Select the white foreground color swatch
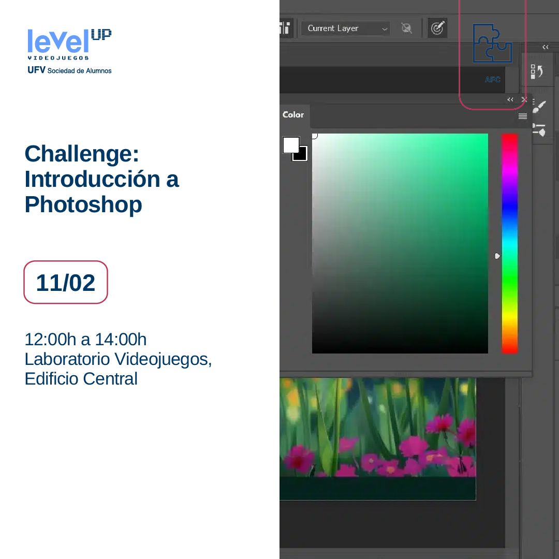Viewport: 559px width, 559px height. click(290, 144)
